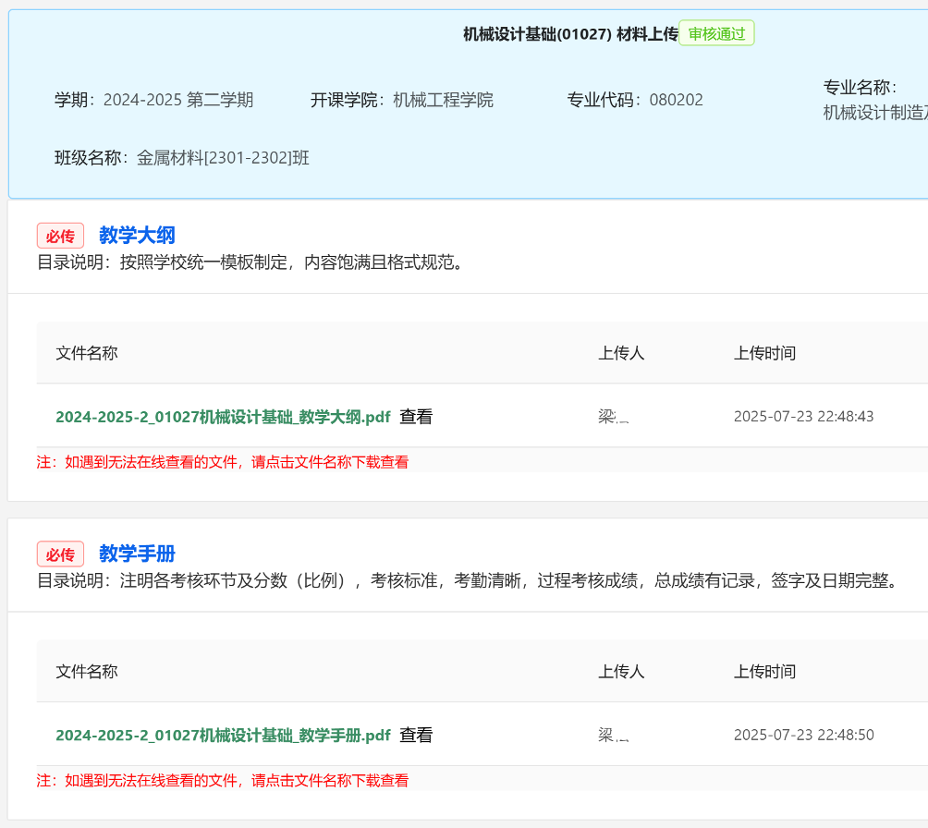Select the blue 教学手册 section heading

coord(137,554)
